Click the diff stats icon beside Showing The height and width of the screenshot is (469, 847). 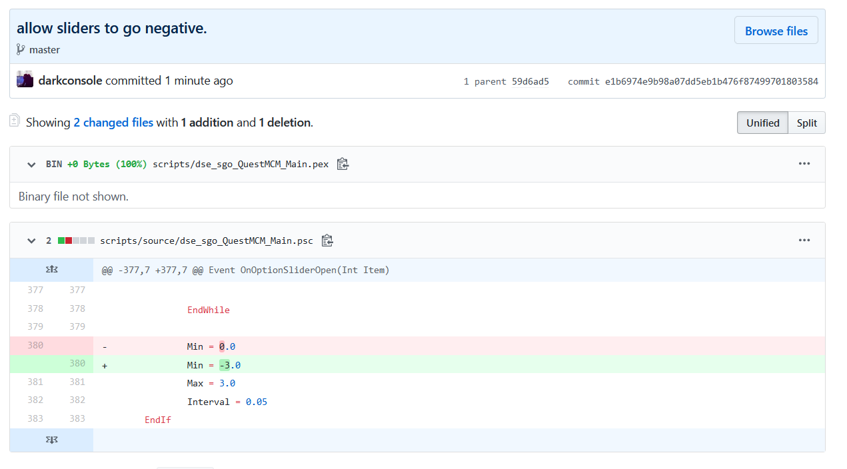(x=15, y=121)
